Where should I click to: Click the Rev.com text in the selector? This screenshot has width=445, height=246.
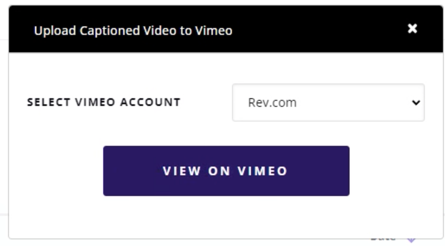tap(272, 103)
